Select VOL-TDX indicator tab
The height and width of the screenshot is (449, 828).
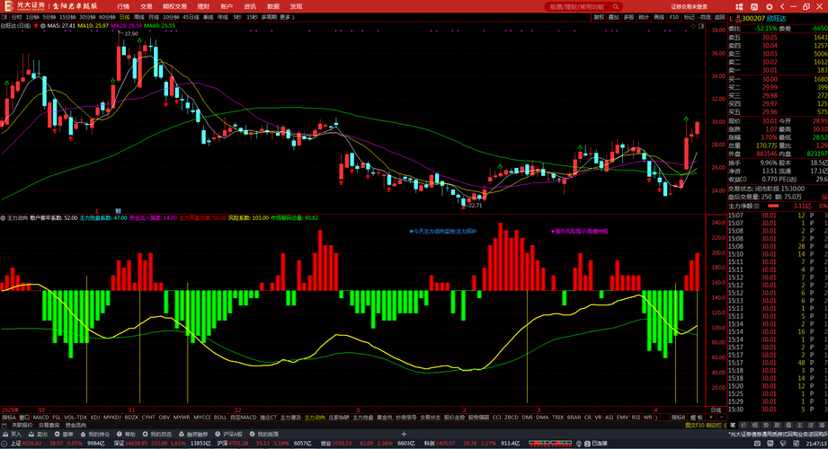76,418
